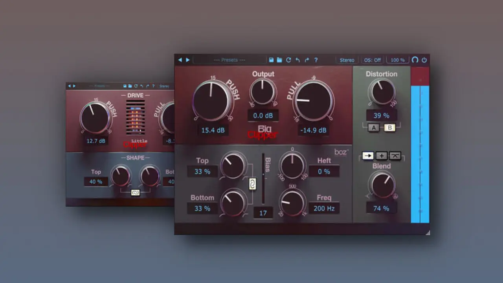Toggle Big Clipper power bypass button
The height and width of the screenshot is (283, 503).
tap(424, 60)
